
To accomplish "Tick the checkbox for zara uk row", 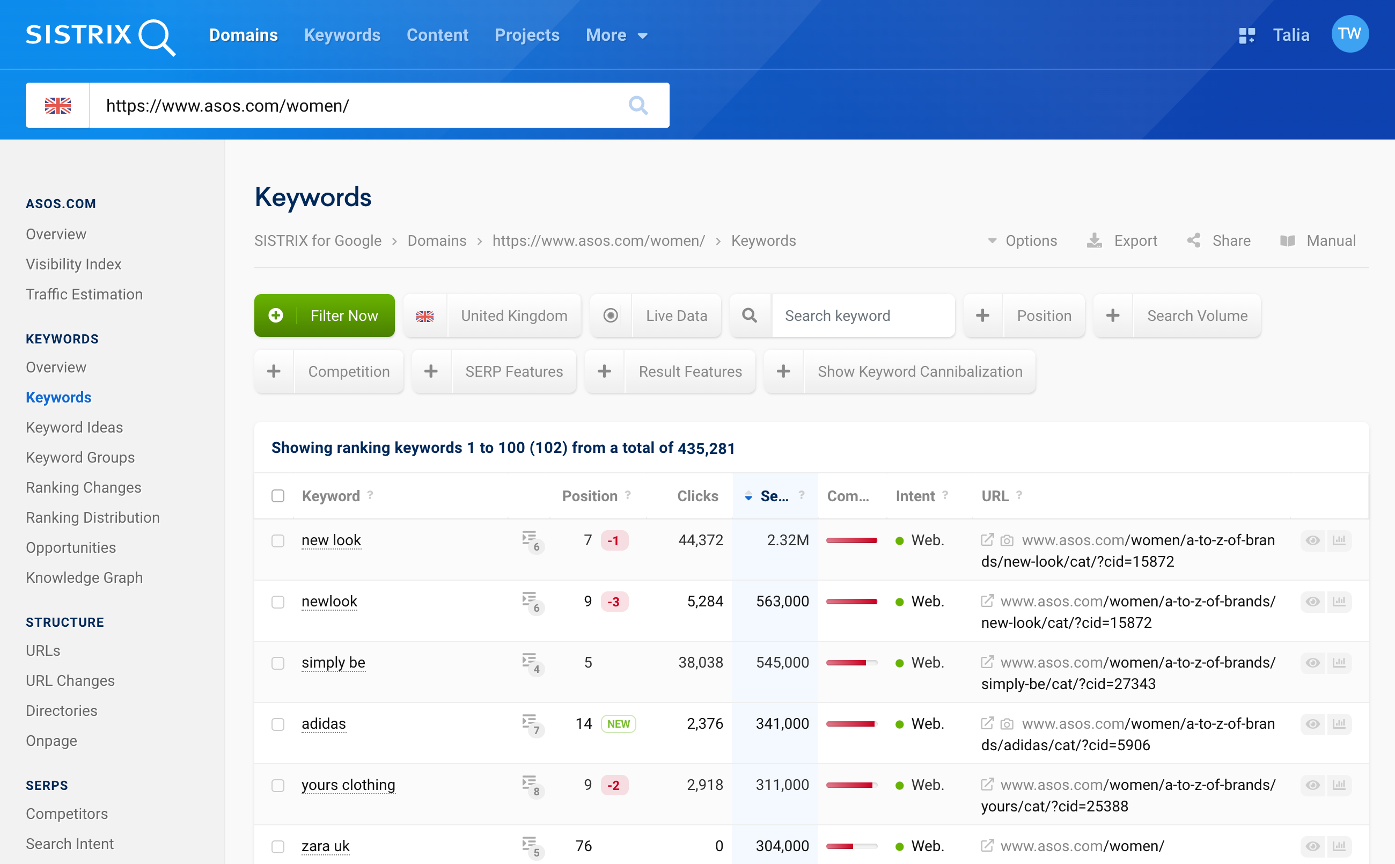I will (277, 846).
